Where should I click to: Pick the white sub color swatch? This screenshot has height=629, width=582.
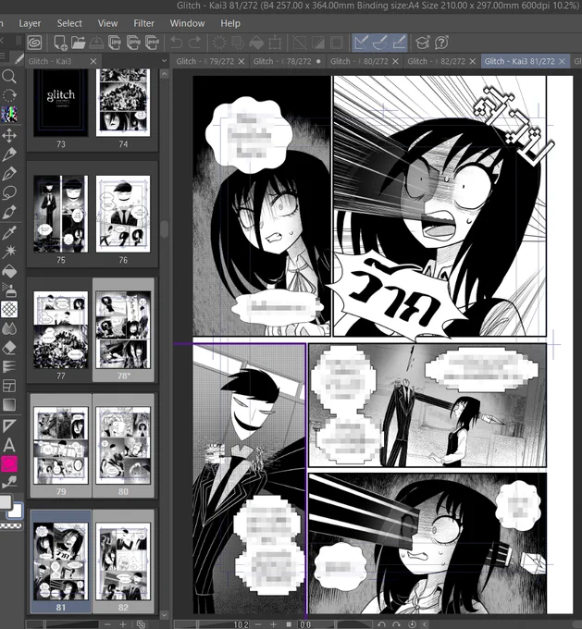point(16,511)
